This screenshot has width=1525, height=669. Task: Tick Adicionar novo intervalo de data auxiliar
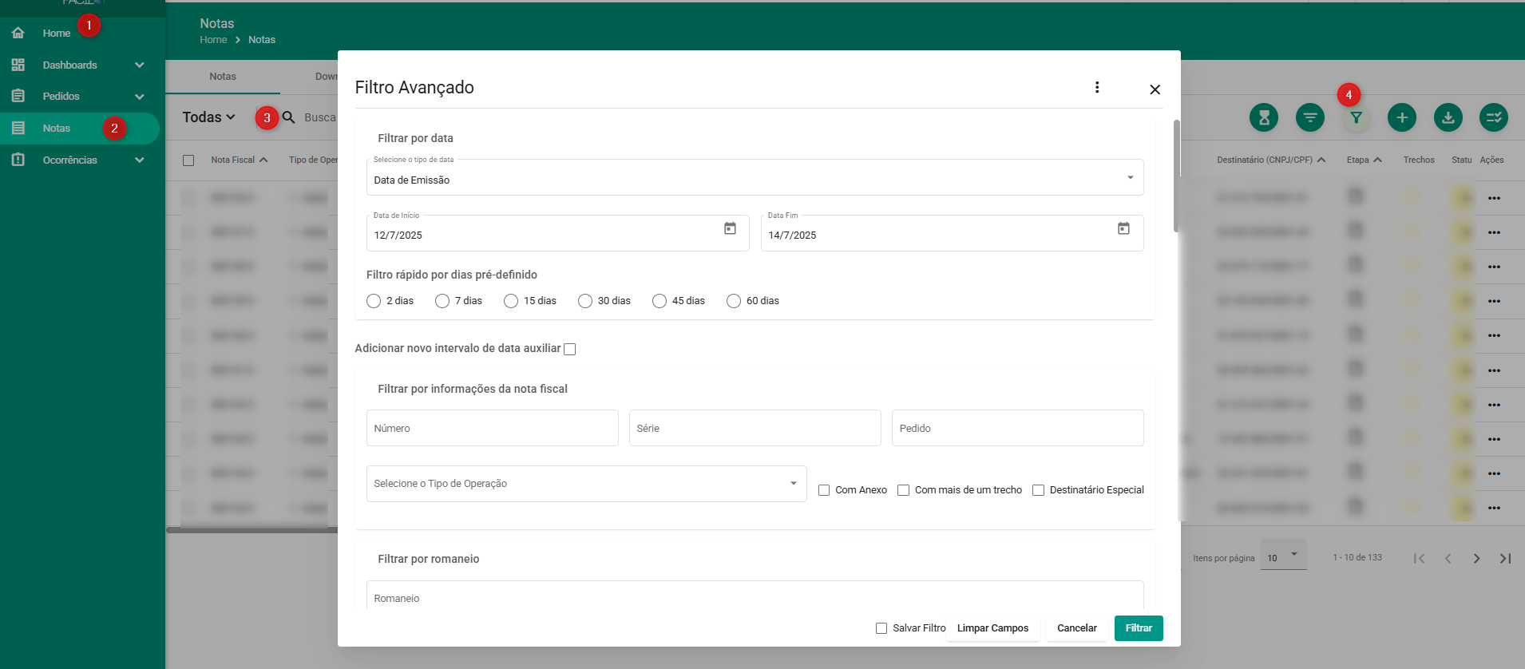pyautogui.click(x=569, y=349)
